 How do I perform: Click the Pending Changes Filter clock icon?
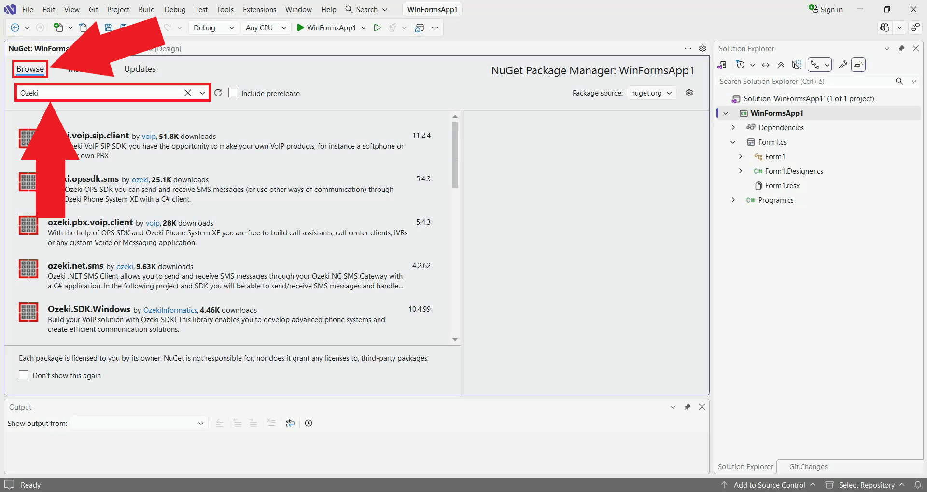(740, 65)
